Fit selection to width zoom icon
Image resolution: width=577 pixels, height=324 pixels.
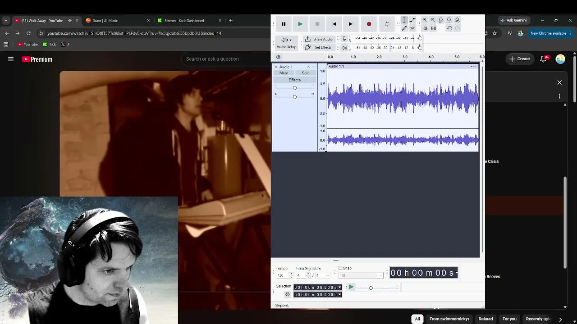pos(441,20)
